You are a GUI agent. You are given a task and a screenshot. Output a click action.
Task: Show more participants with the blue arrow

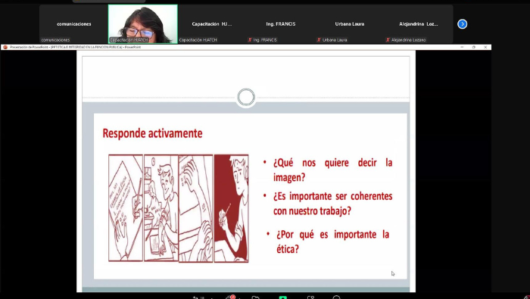click(x=462, y=24)
